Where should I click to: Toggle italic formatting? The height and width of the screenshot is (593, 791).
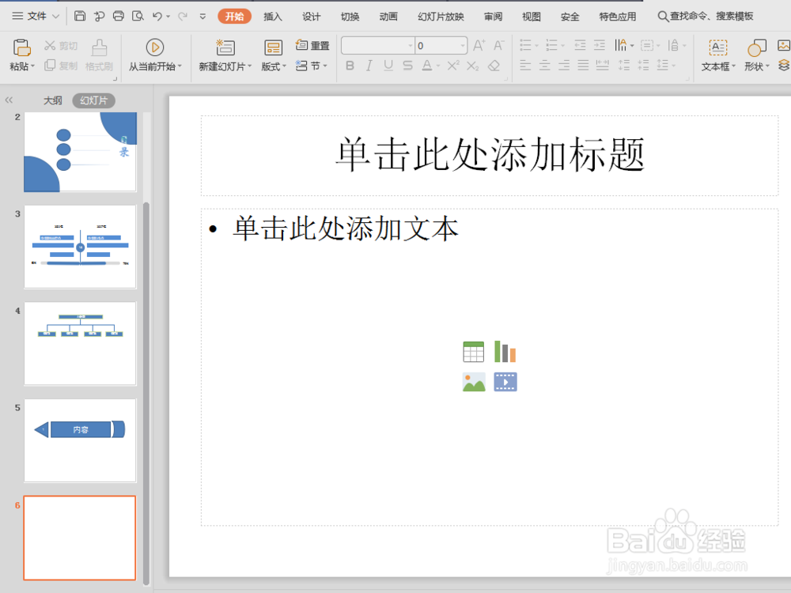click(369, 66)
